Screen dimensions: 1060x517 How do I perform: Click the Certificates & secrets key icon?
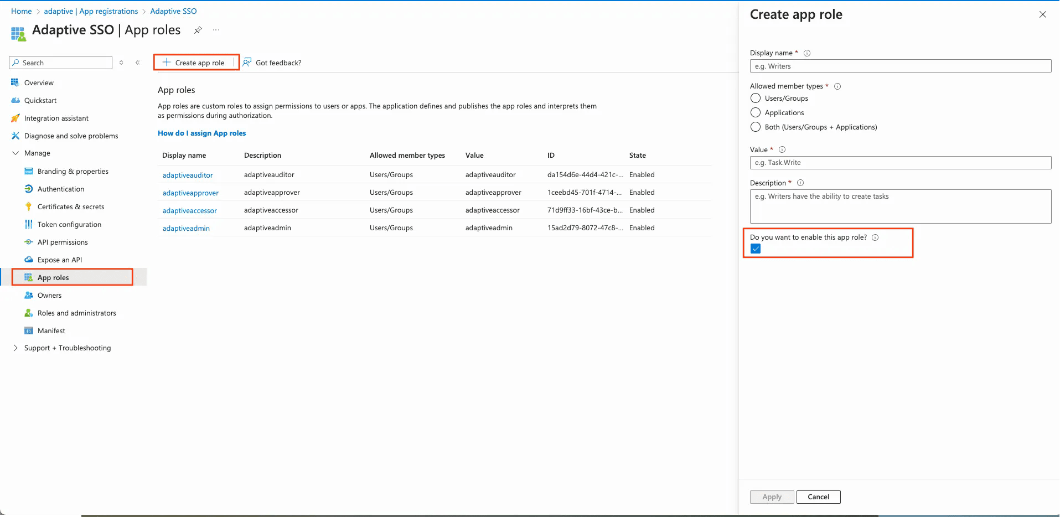pyautogui.click(x=29, y=206)
